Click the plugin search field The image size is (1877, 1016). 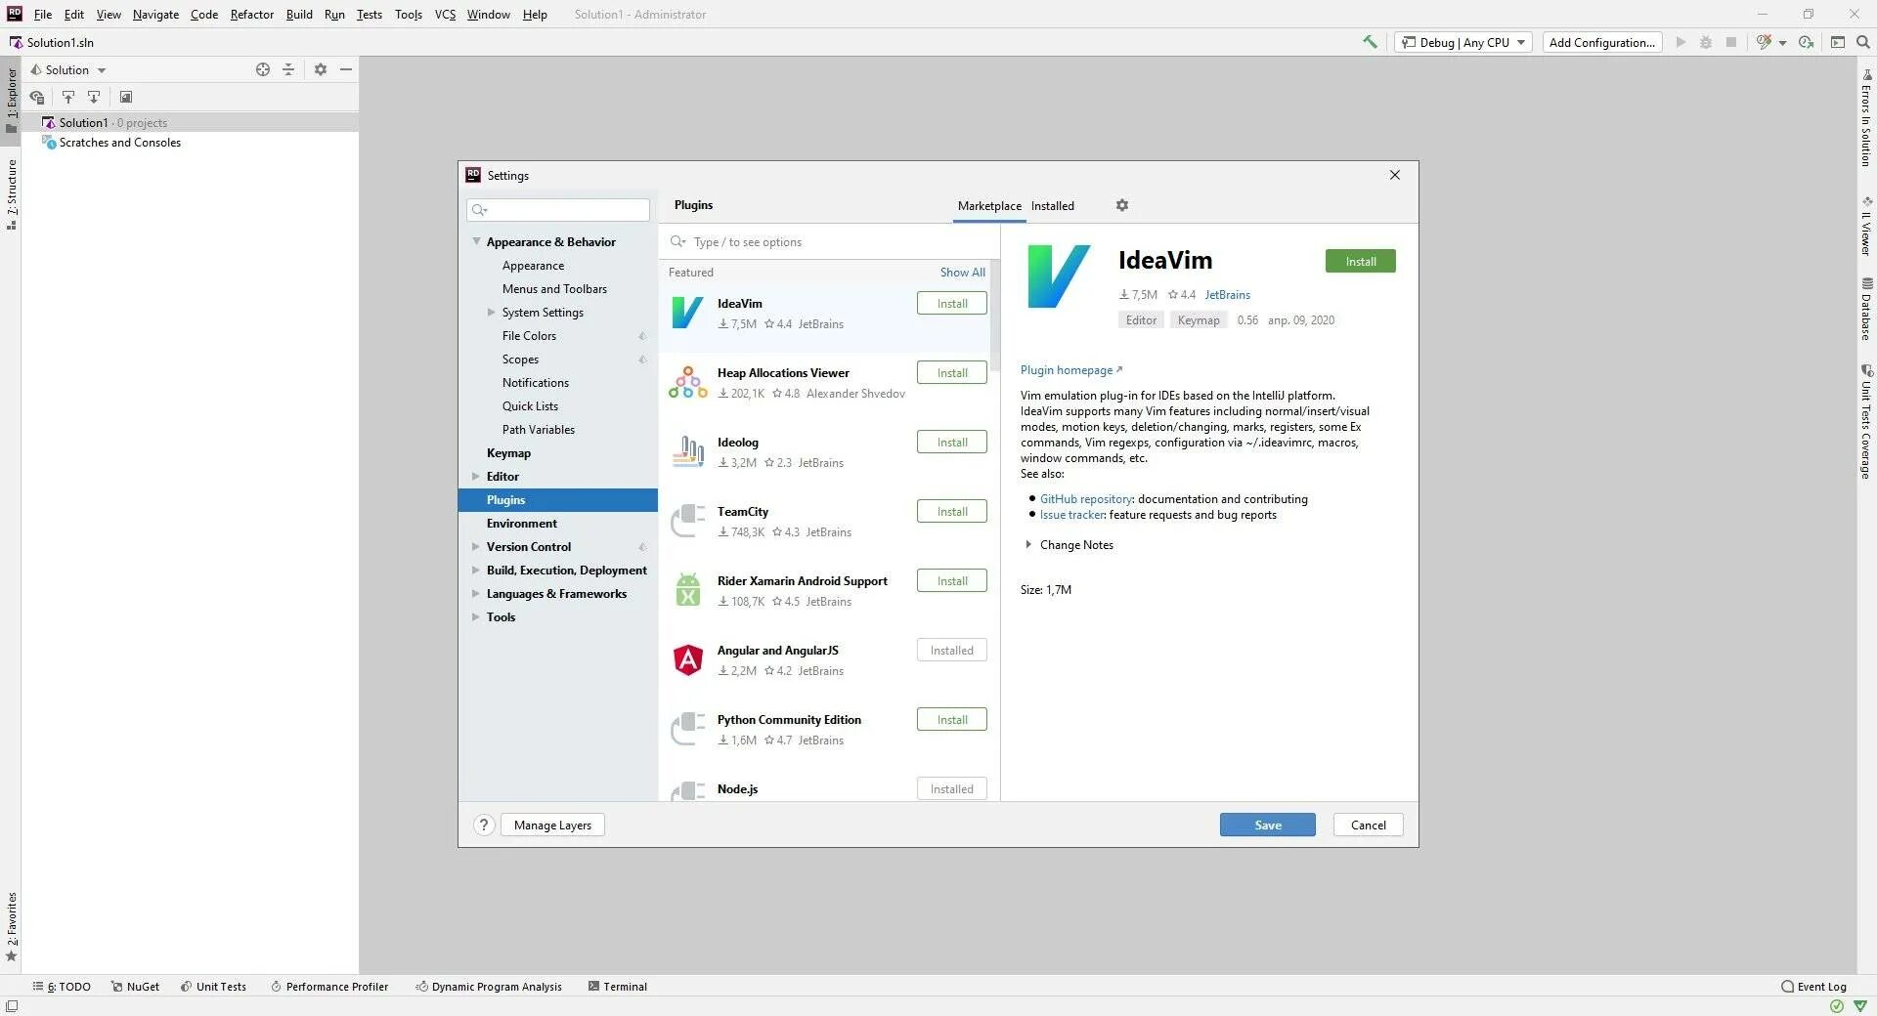pos(829,241)
